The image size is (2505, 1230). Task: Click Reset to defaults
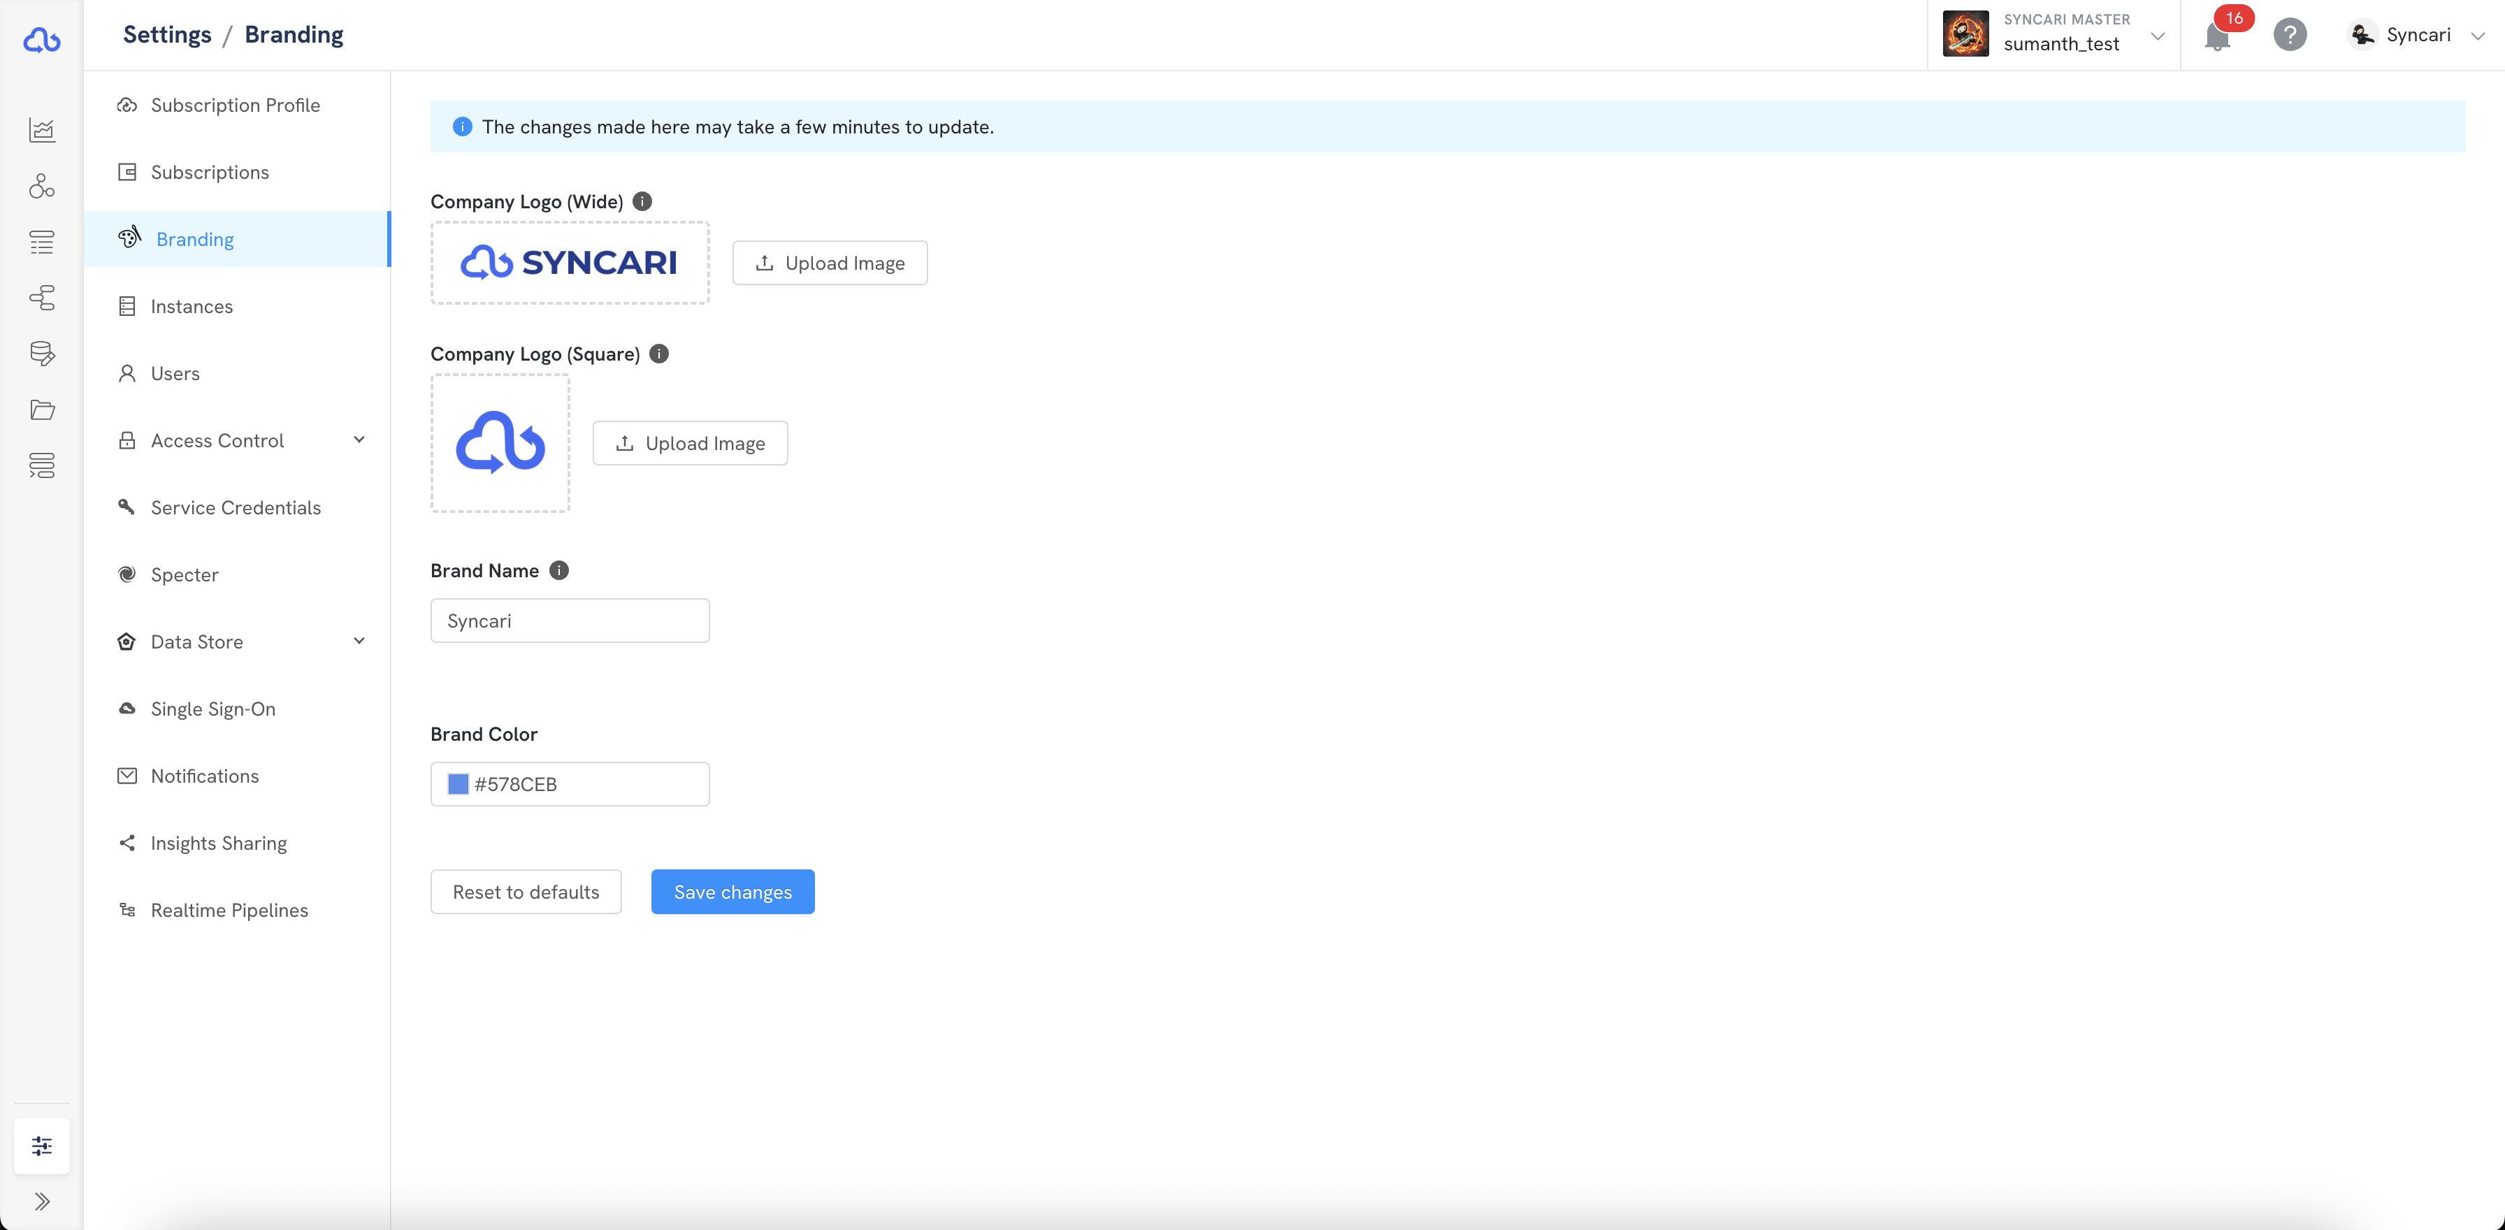[526, 892]
